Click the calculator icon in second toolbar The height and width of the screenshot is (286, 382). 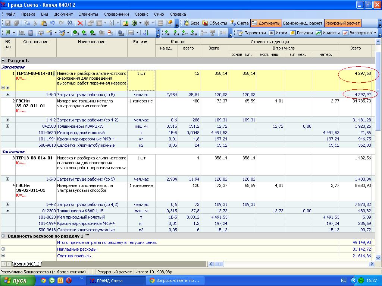31,33
